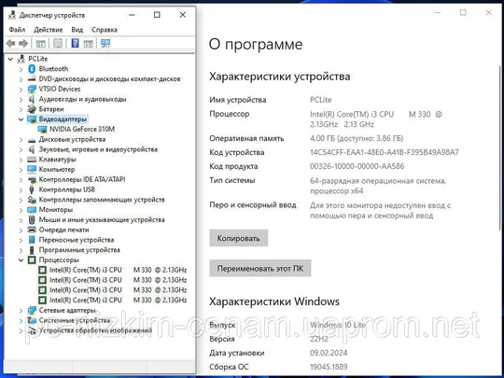Expand the Батареи node

(x=21, y=109)
